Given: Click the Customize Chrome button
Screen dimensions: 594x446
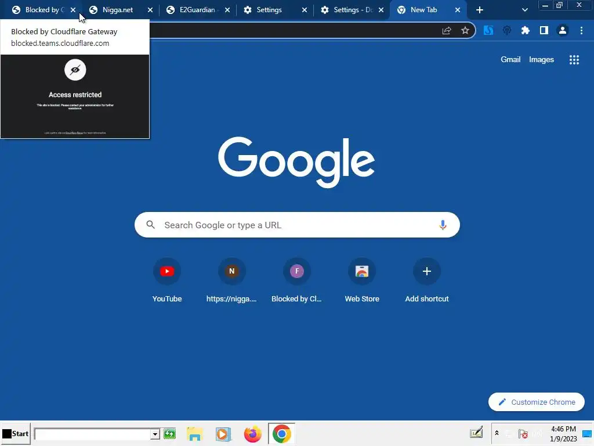Looking at the screenshot, I should pos(537,402).
